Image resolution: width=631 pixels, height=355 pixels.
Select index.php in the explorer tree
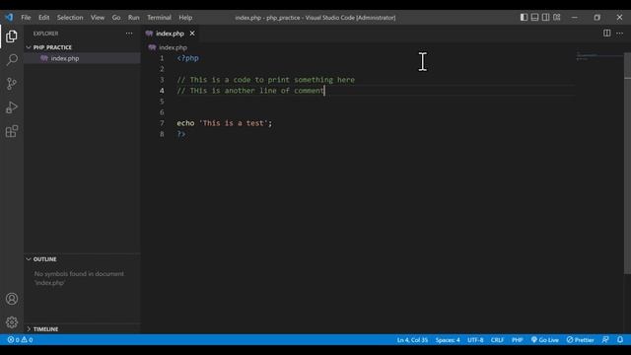click(82, 58)
